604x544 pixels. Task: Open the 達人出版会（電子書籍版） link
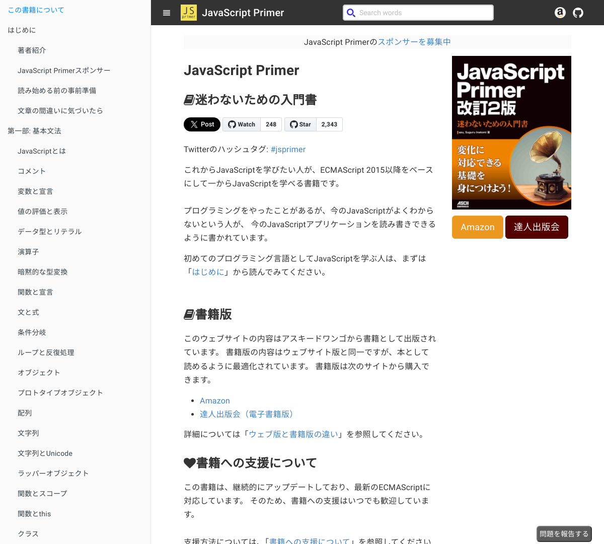tap(249, 414)
